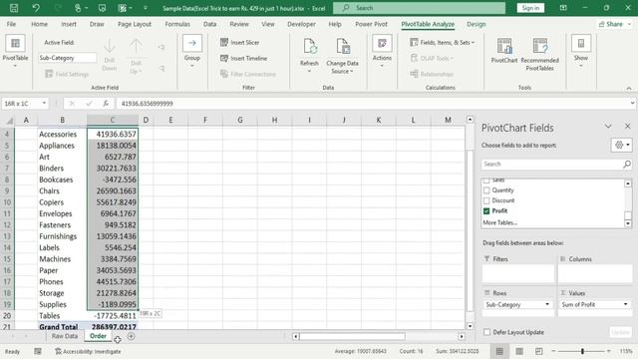This screenshot has height=359, width=638.
Task: Click Change Data Source icon
Action: (x=343, y=47)
